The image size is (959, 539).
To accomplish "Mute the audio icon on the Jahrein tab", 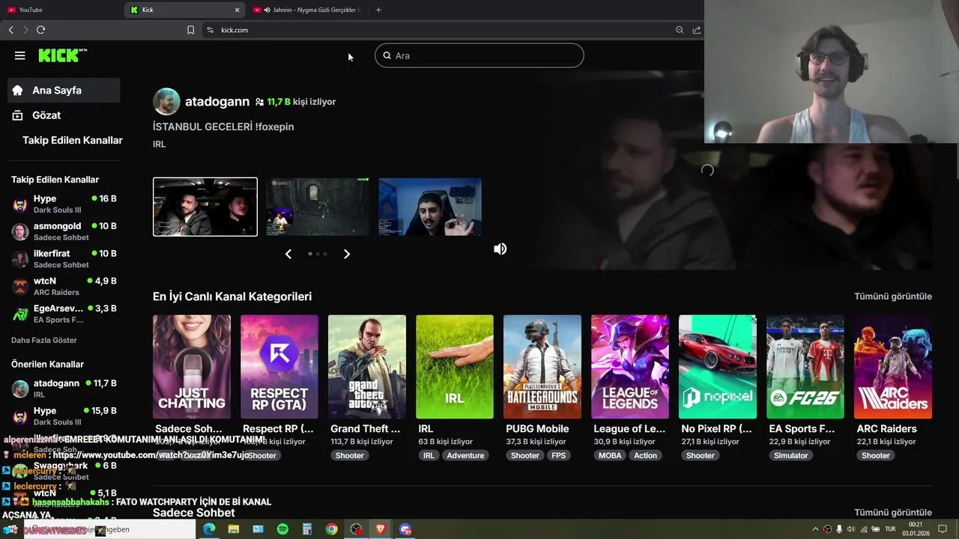I will coord(267,10).
